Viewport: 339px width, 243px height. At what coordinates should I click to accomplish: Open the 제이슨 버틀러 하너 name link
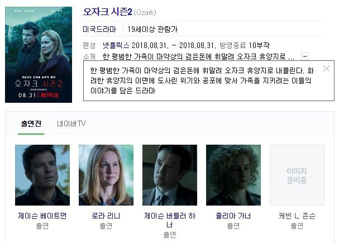pyautogui.click(x=170, y=220)
